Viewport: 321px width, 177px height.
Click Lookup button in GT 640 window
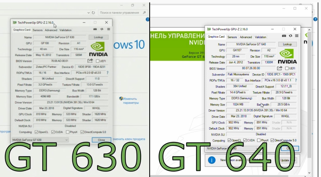click(x=287, y=44)
